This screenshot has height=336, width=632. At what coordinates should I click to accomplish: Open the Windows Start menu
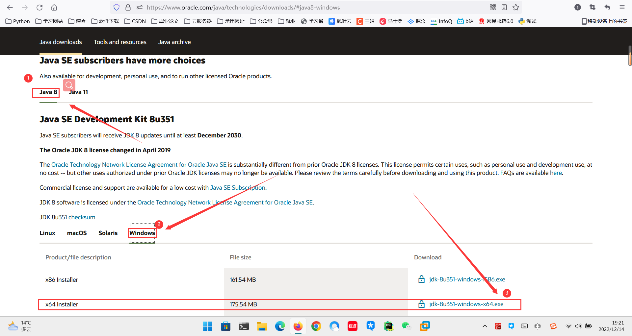click(x=207, y=326)
